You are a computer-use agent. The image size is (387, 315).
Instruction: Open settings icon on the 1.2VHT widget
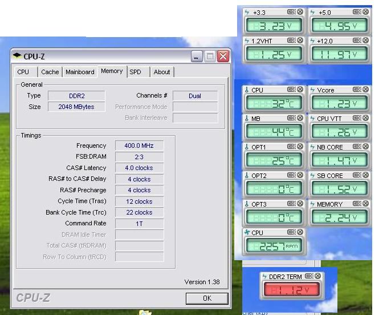tap(291, 41)
